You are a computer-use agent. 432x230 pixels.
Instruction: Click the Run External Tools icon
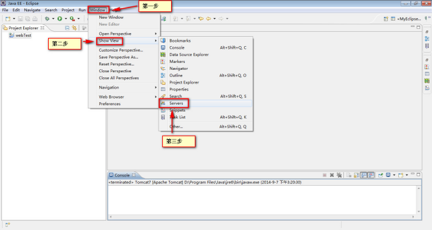pos(72,19)
